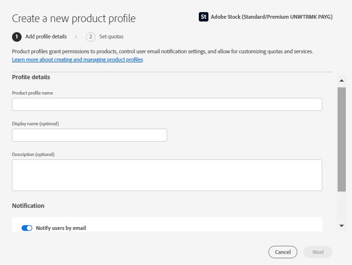The width and height of the screenshot is (352, 265).
Task: Focus the Product profile name field
Action: click(x=167, y=104)
